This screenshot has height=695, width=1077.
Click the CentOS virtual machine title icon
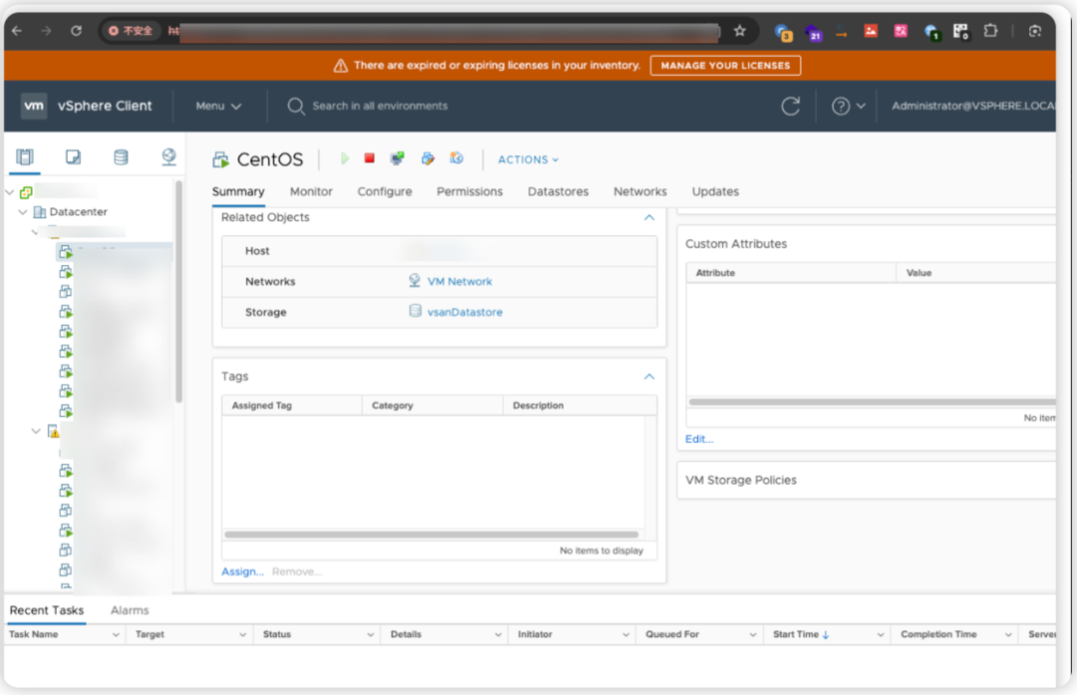(x=220, y=160)
